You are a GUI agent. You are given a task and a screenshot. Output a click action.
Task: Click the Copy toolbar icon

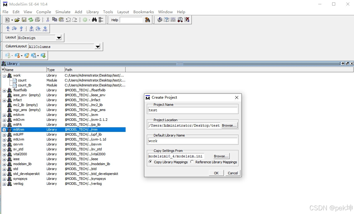click(54, 20)
